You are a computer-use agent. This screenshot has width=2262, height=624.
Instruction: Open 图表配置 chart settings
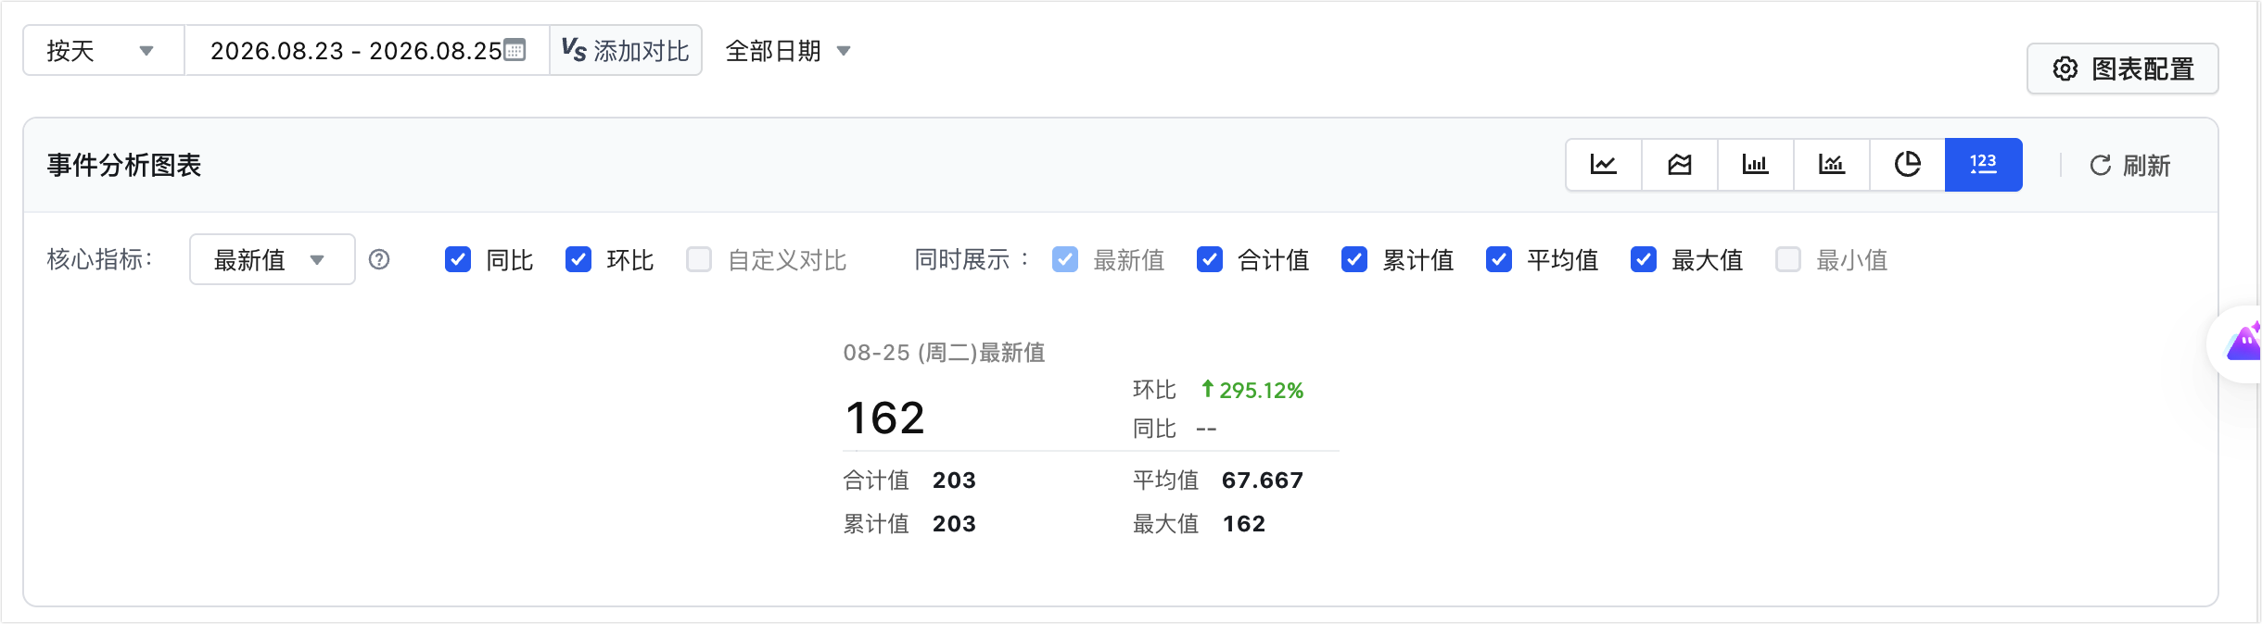coord(2123,69)
